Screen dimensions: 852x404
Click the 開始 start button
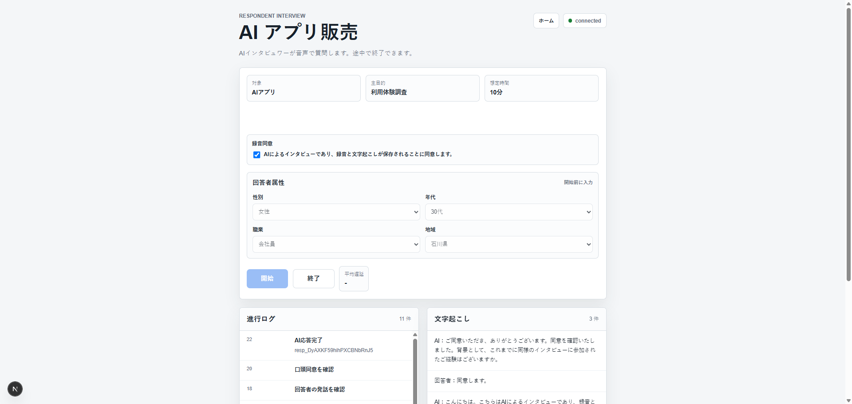(x=267, y=278)
